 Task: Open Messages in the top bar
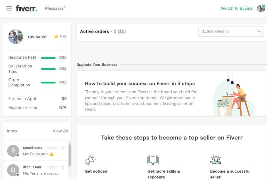(54, 8)
